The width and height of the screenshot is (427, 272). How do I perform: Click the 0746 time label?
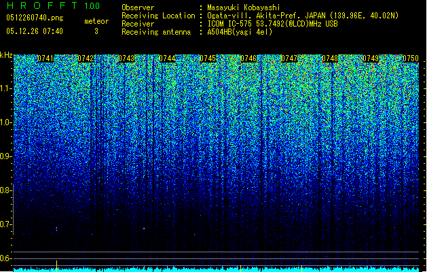(248, 58)
